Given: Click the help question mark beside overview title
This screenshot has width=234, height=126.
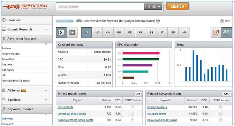Looking at the screenshot, I should point(158,21).
